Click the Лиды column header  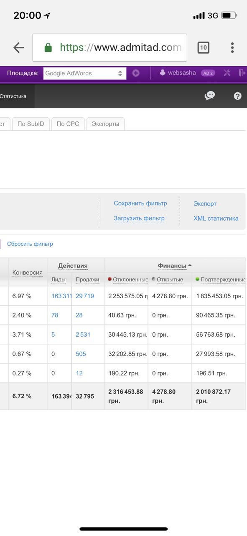59,280
